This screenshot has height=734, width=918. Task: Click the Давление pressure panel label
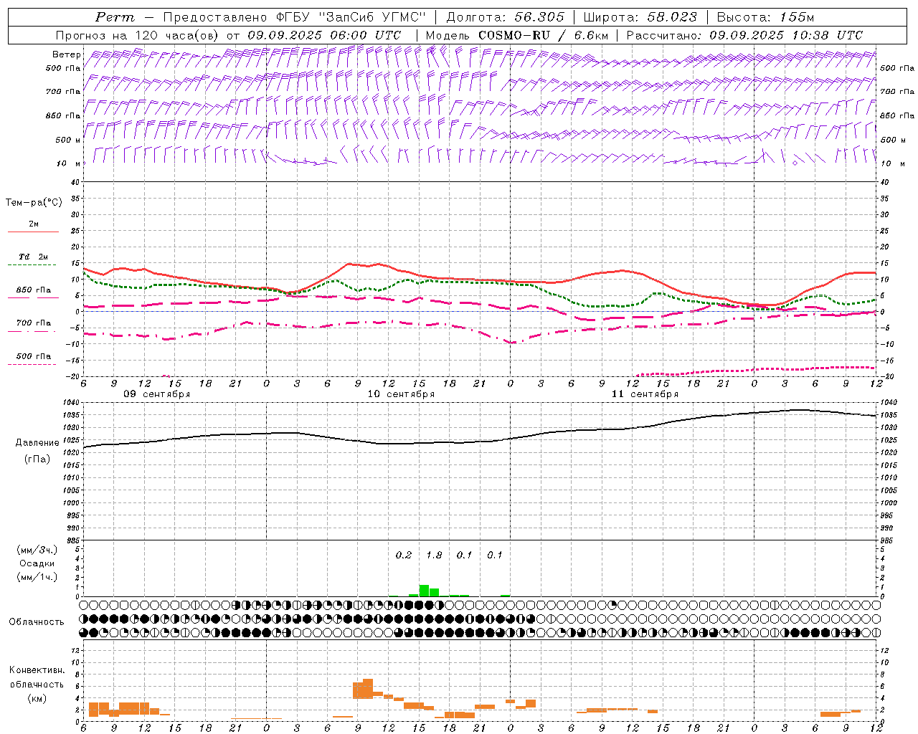[x=37, y=443]
